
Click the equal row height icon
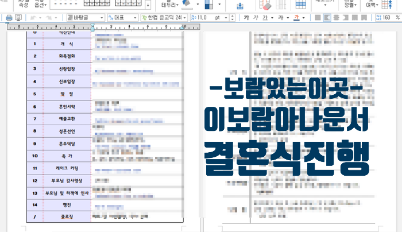387,5
